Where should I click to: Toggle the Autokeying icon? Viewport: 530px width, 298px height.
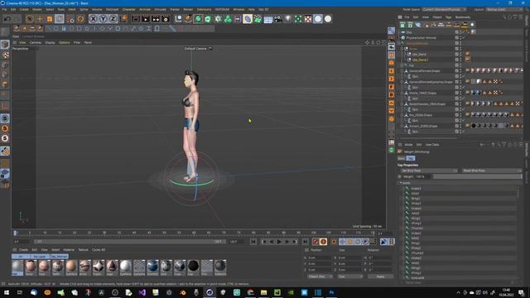coord(323,242)
